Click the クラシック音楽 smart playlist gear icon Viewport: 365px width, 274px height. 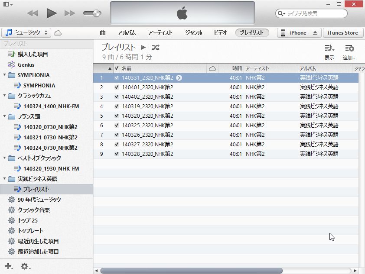[x=12, y=210]
